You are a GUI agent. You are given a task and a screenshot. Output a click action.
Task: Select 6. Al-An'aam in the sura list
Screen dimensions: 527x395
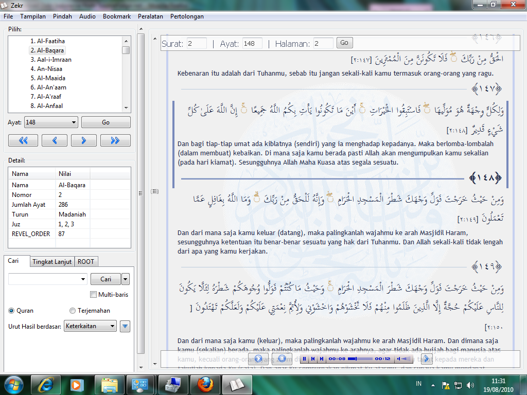tap(48, 87)
